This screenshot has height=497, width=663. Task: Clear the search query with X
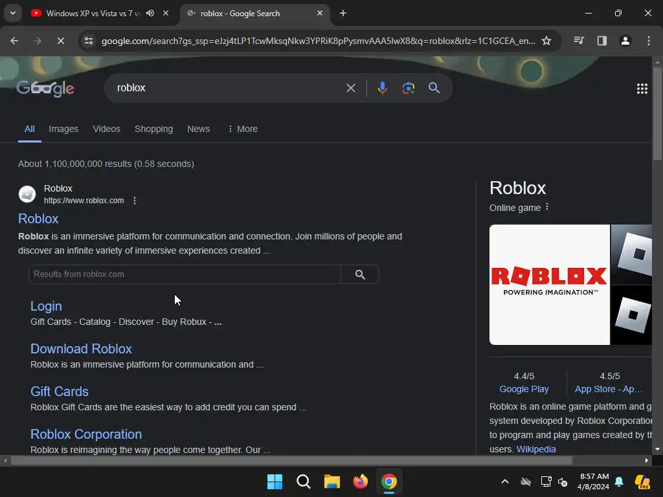[350, 88]
